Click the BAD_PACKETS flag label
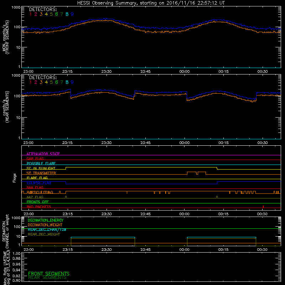285x285 pixels. coord(39,207)
